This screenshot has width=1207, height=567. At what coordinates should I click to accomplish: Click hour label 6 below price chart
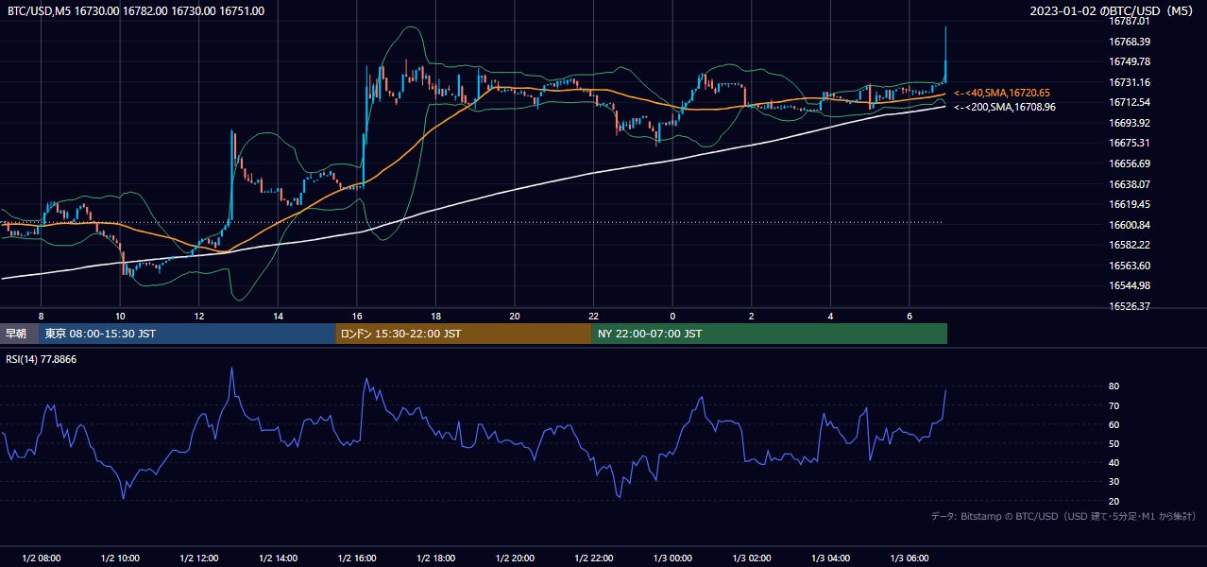coord(909,315)
